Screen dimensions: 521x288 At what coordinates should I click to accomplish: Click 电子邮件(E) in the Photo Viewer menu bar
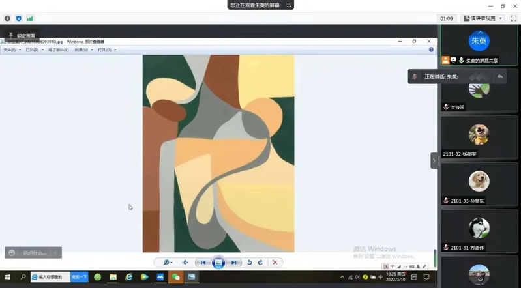(x=59, y=50)
